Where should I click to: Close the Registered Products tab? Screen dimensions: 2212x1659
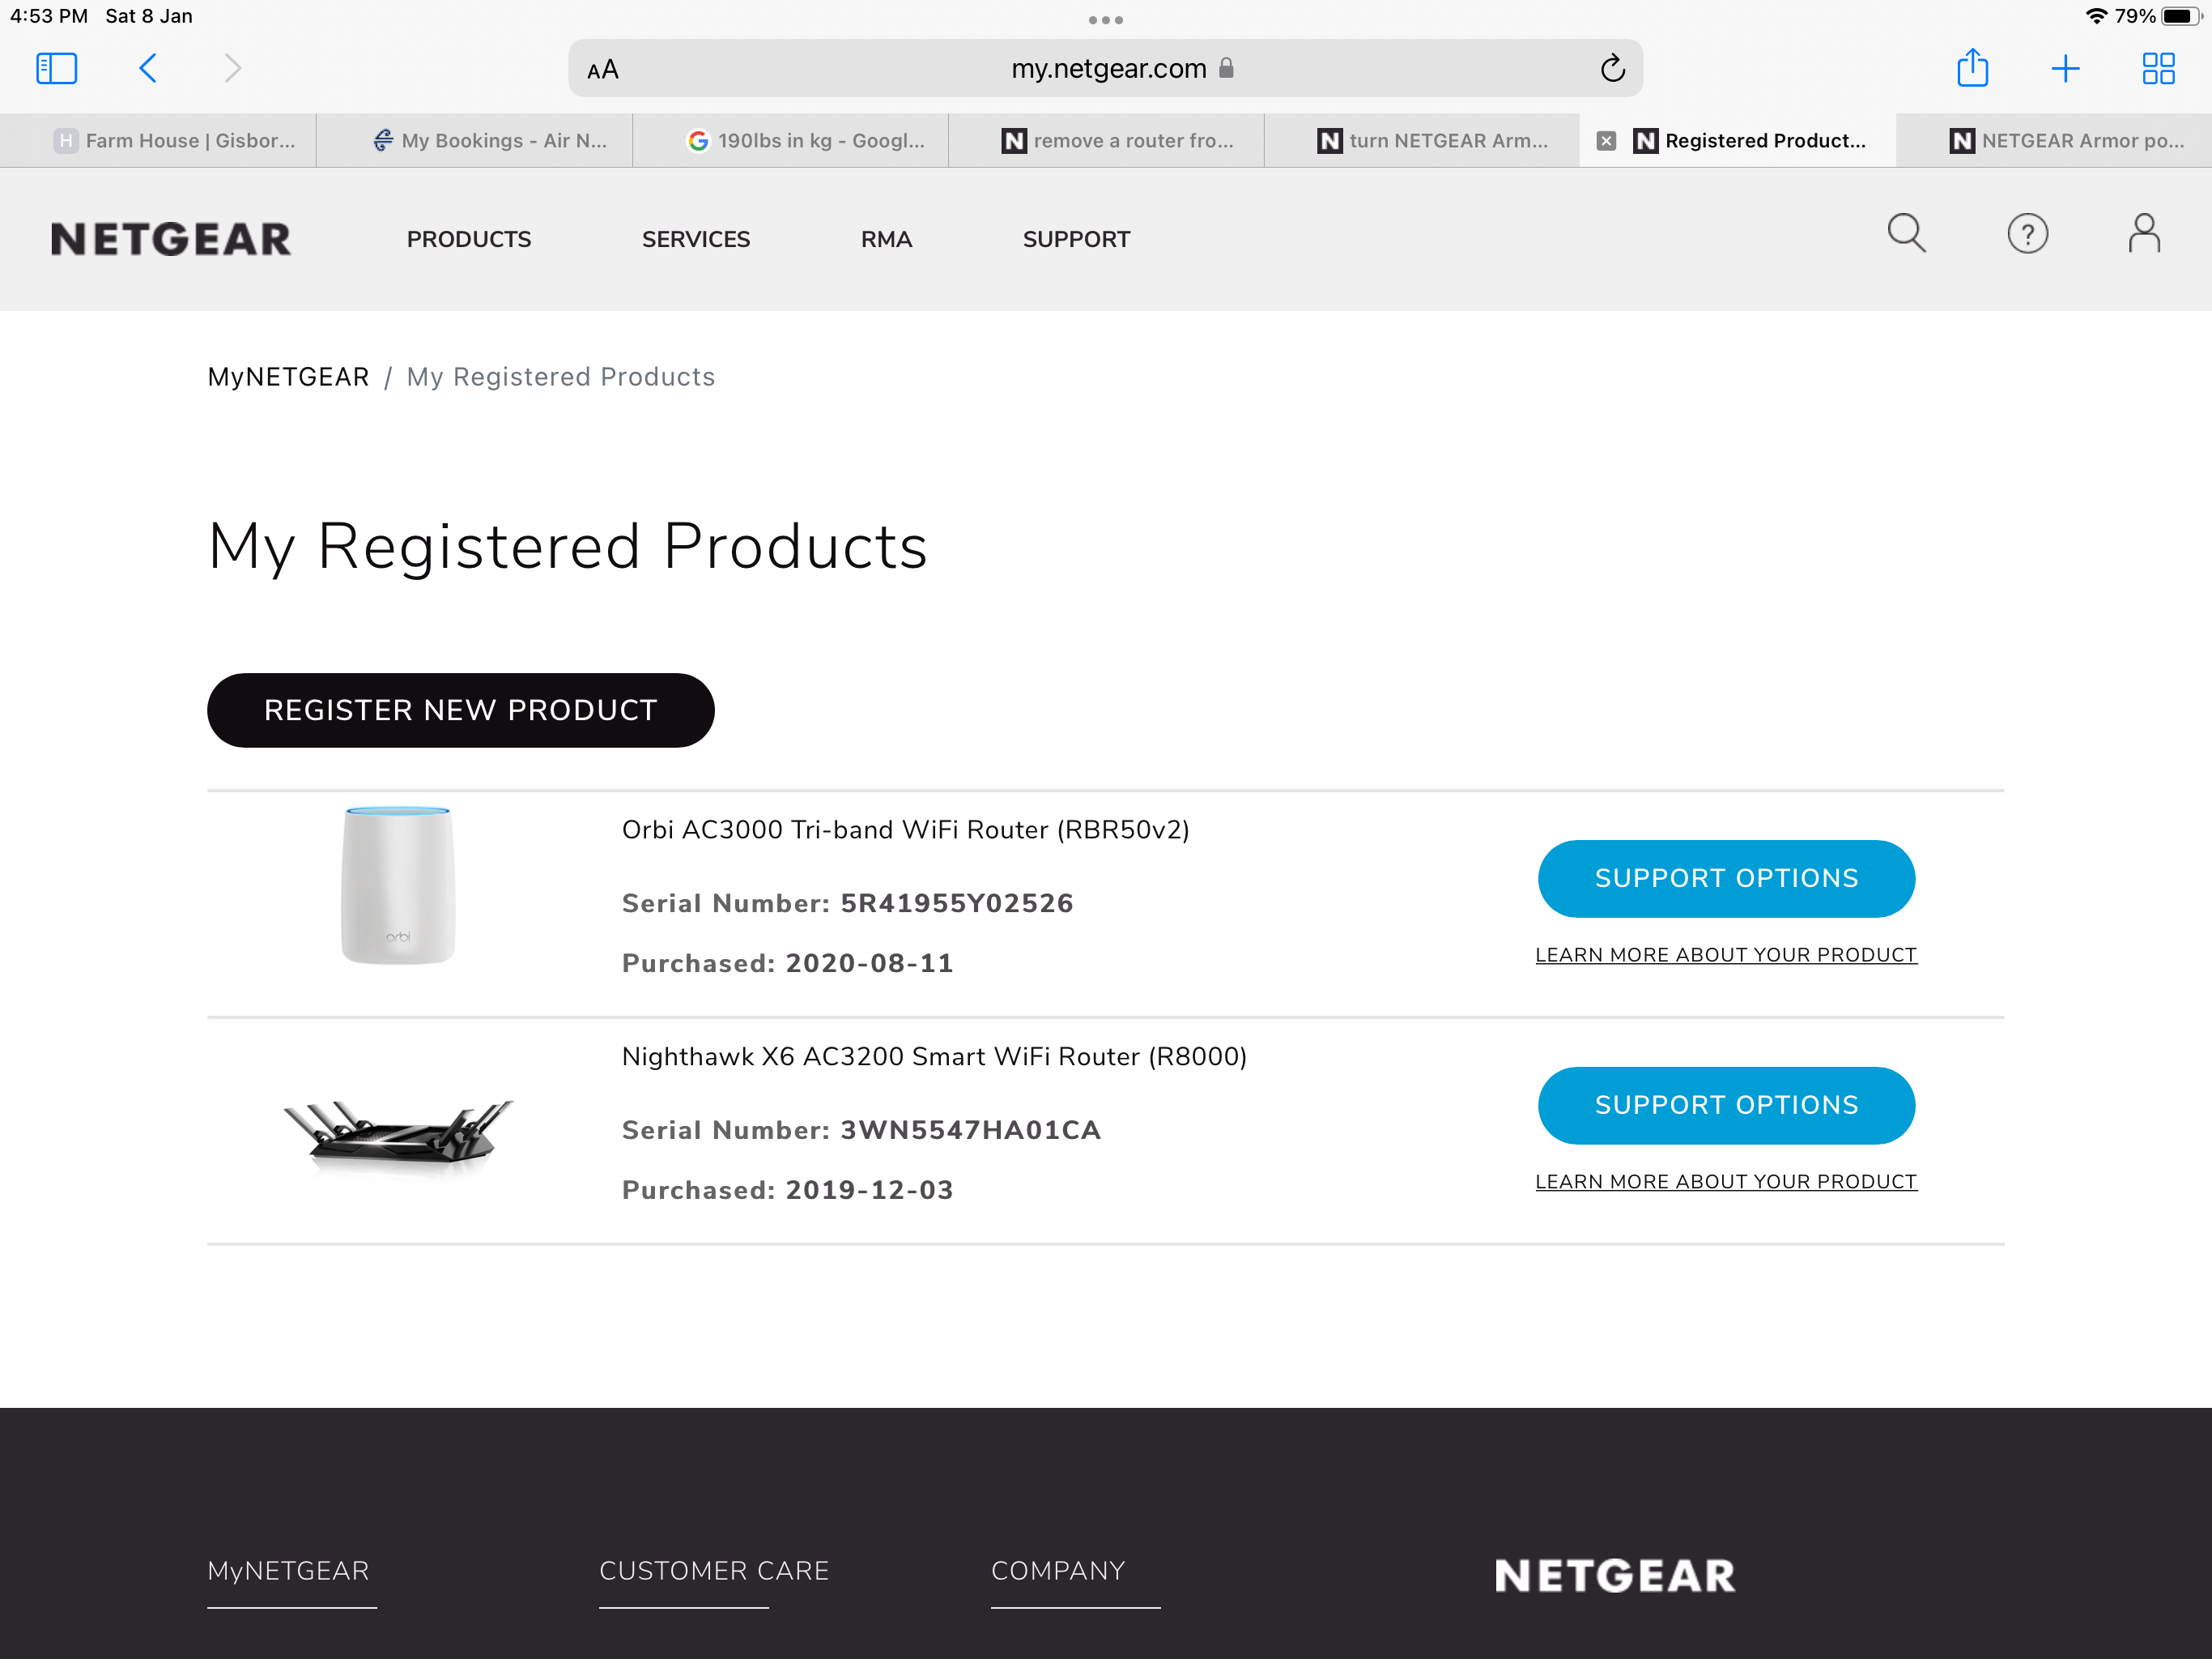click(1606, 141)
